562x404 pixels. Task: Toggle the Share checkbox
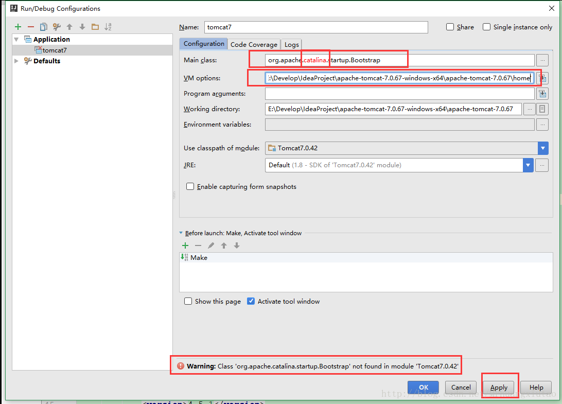pos(450,27)
